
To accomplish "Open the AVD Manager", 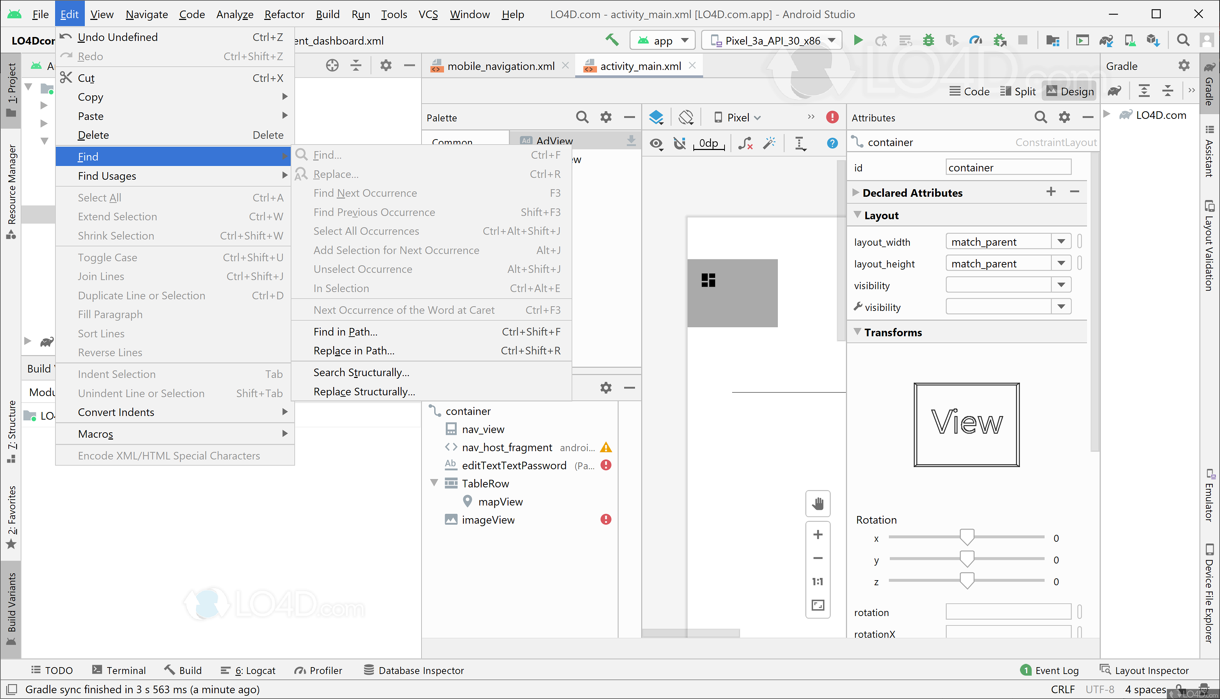I will click(x=1130, y=40).
